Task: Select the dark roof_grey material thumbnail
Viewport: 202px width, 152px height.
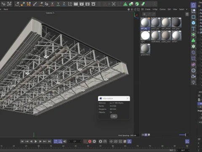Action: coord(176,22)
